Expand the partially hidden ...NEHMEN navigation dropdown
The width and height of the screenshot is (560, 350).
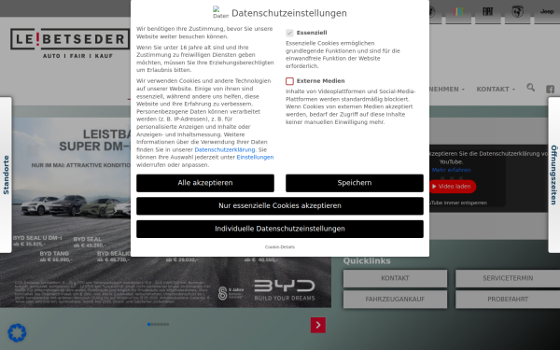pyautogui.click(x=447, y=90)
